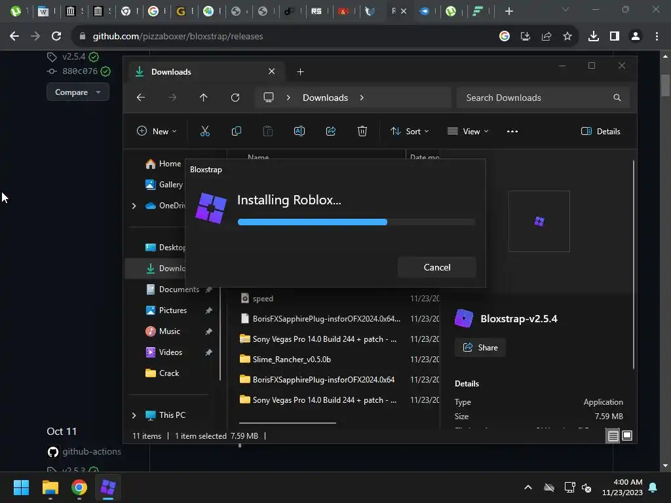The width and height of the screenshot is (671, 503).
Task: Open Gallery in the navigation pane
Action: pos(164,184)
